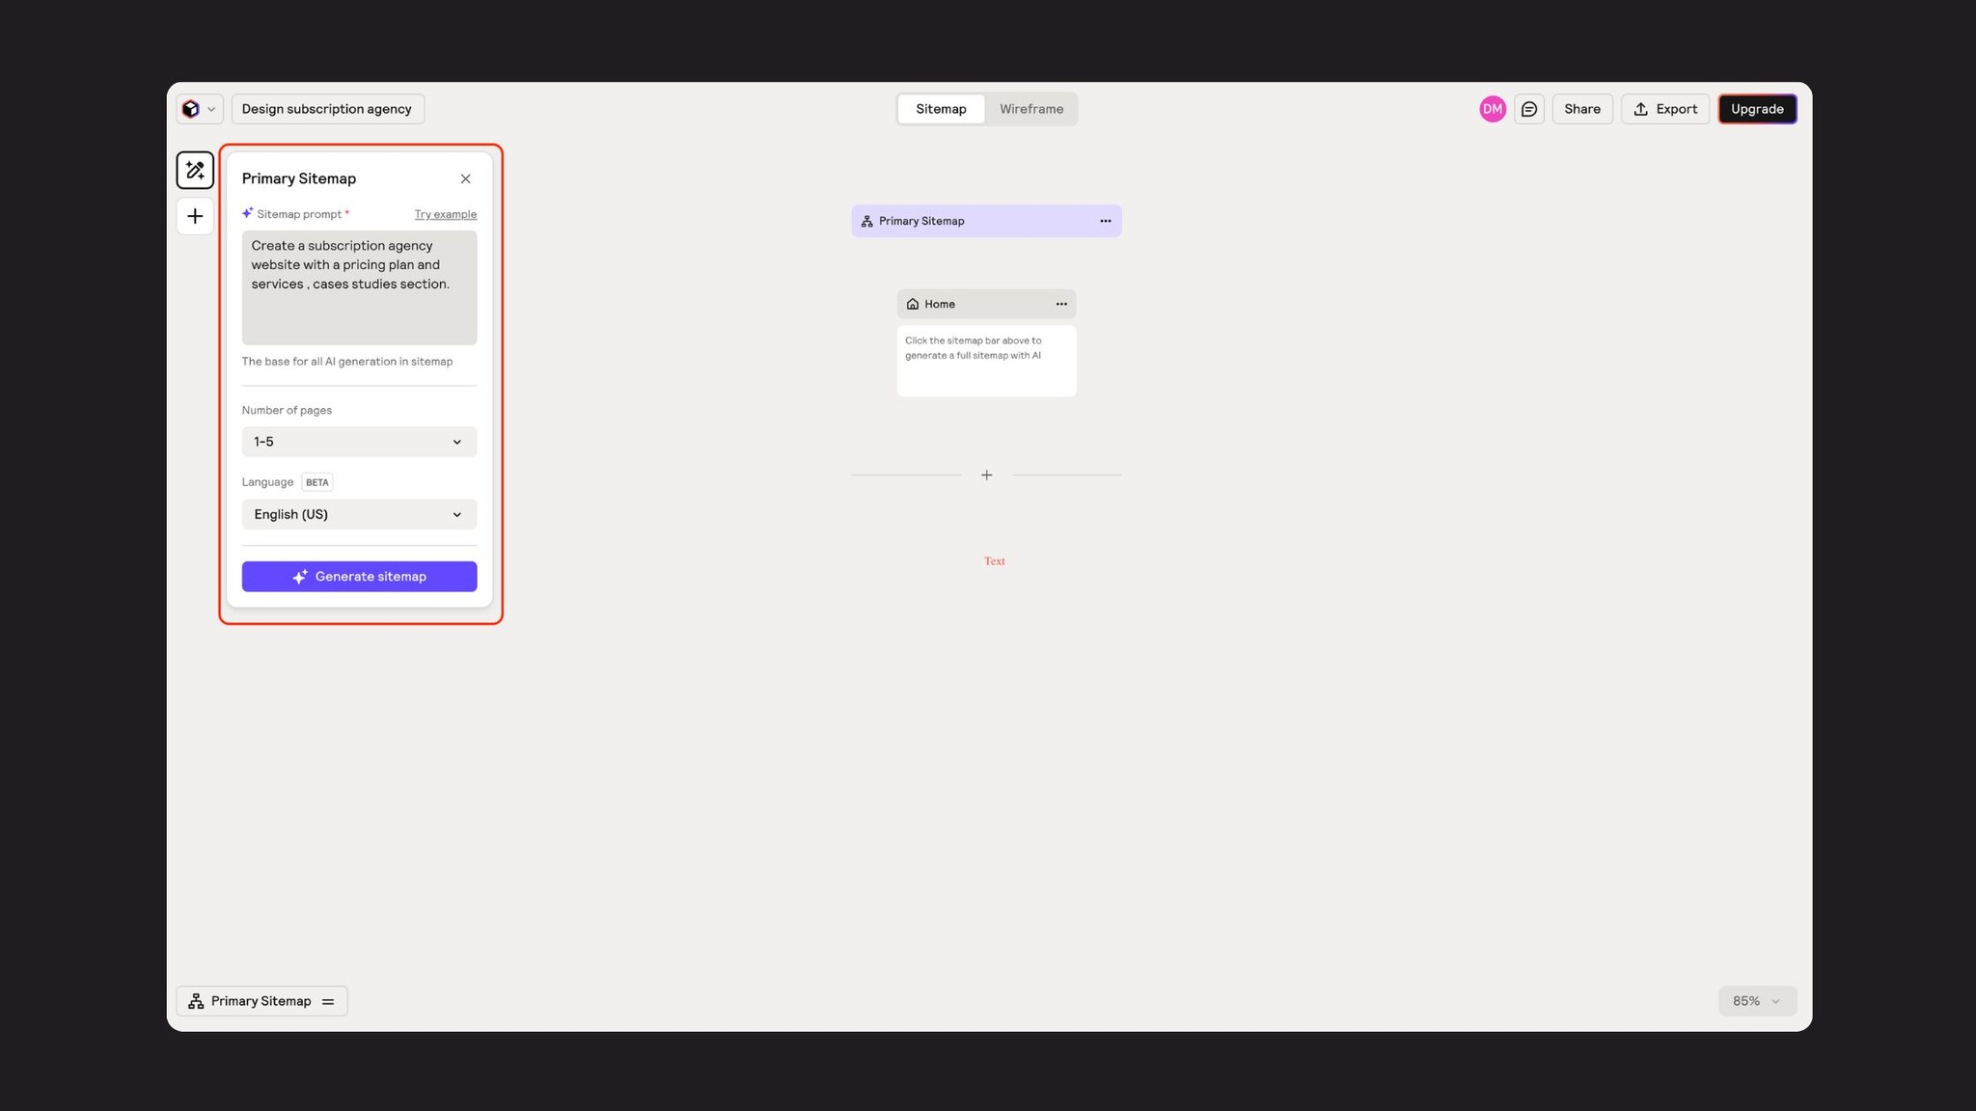This screenshot has height=1111, width=1976.
Task: Click the Home icon on Home page card
Action: click(913, 304)
